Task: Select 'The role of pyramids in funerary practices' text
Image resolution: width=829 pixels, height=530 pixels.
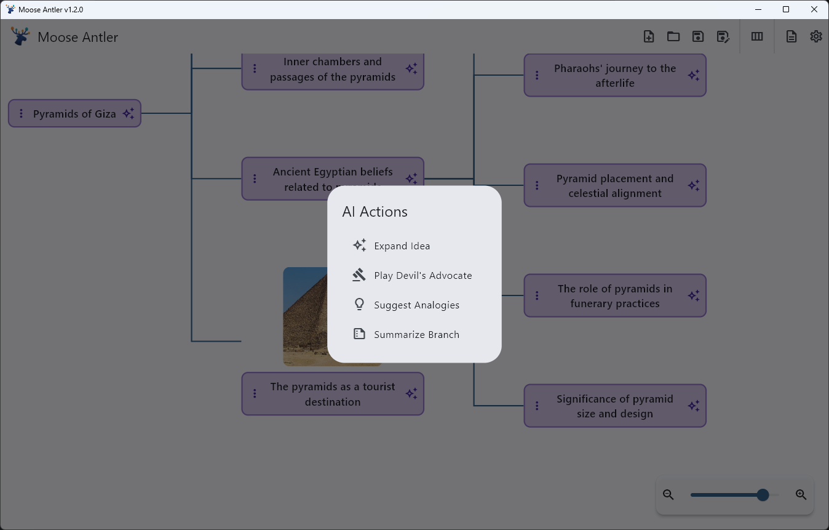Action: point(615,296)
